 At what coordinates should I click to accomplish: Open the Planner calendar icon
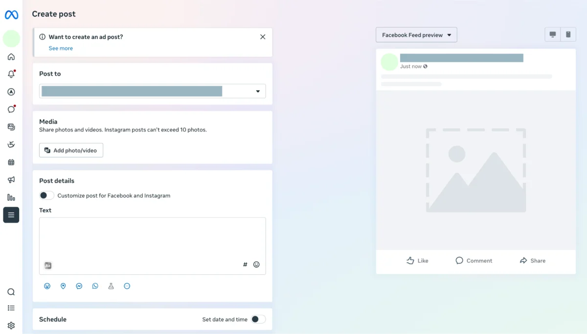(11, 162)
